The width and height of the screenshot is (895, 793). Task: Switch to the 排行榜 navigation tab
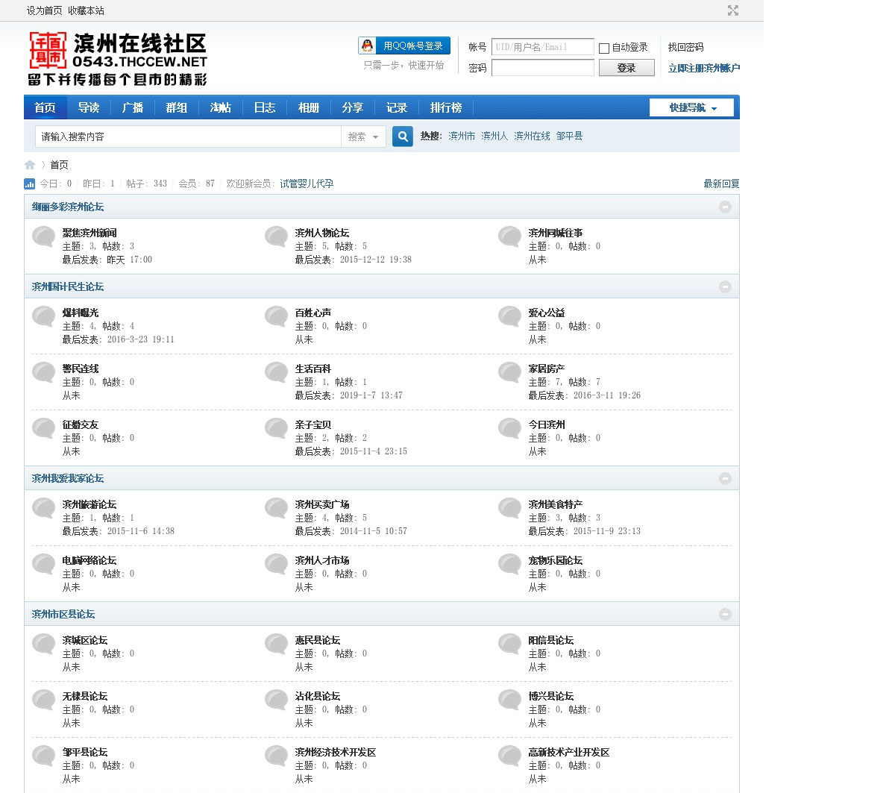click(x=445, y=108)
